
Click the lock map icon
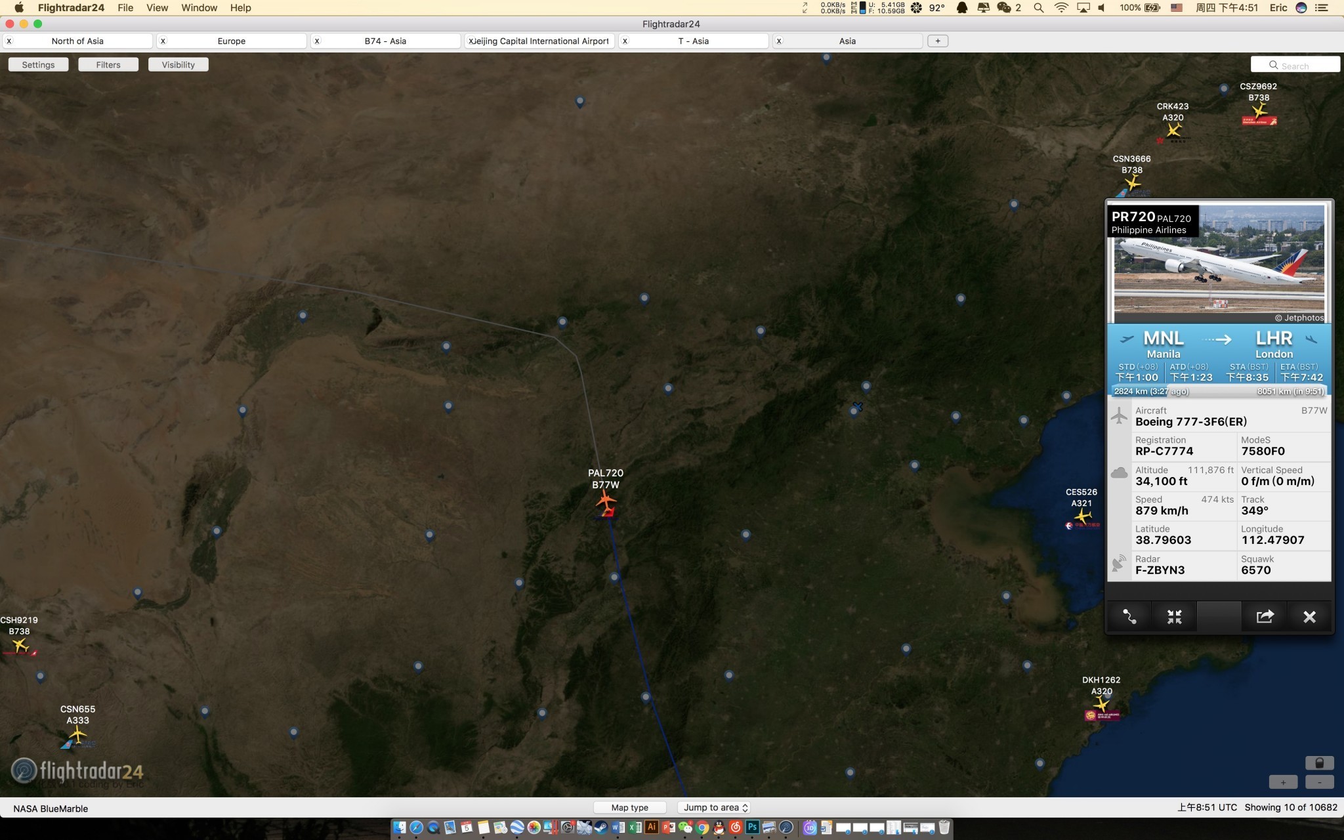1319,763
